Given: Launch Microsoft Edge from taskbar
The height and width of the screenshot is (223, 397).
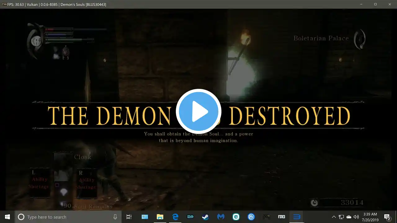Looking at the screenshot, I should tap(175, 217).
